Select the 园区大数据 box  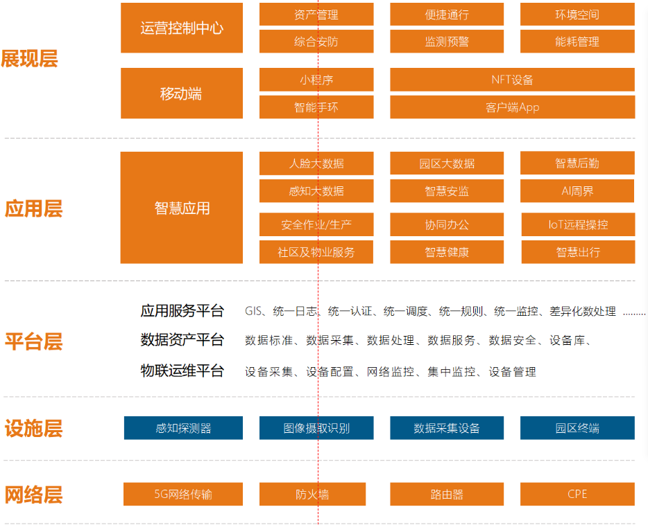(x=447, y=163)
